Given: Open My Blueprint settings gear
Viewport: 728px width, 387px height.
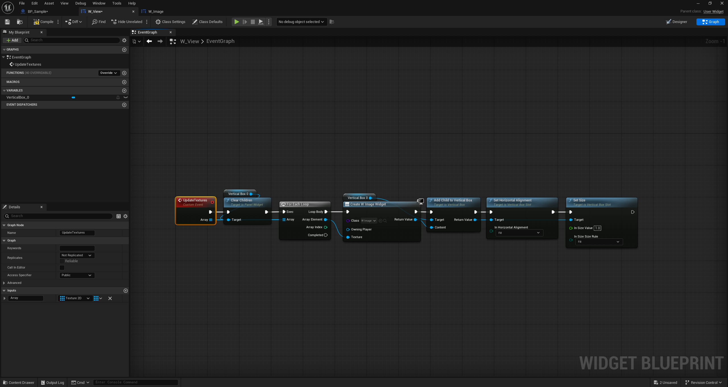Looking at the screenshot, I should click(x=124, y=40).
